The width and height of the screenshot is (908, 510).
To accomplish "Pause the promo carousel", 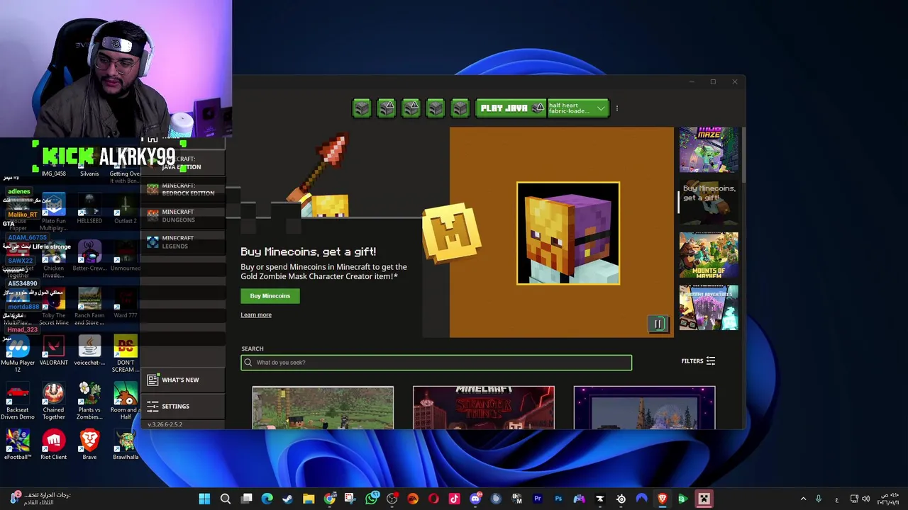I will coord(658,324).
